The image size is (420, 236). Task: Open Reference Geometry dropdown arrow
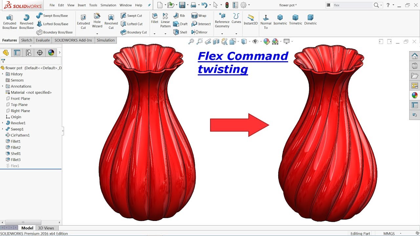point(222,33)
